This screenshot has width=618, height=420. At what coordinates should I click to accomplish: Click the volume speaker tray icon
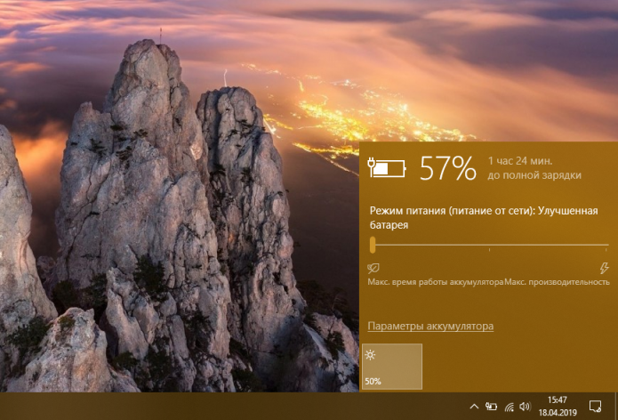[x=525, y=406]
